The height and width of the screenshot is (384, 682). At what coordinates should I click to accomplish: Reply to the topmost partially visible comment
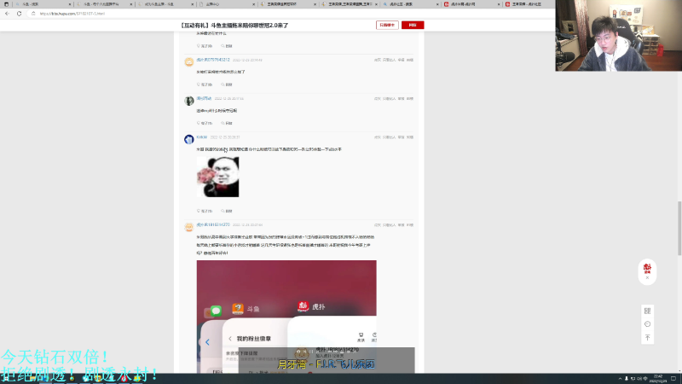click(x=227, y=46)
